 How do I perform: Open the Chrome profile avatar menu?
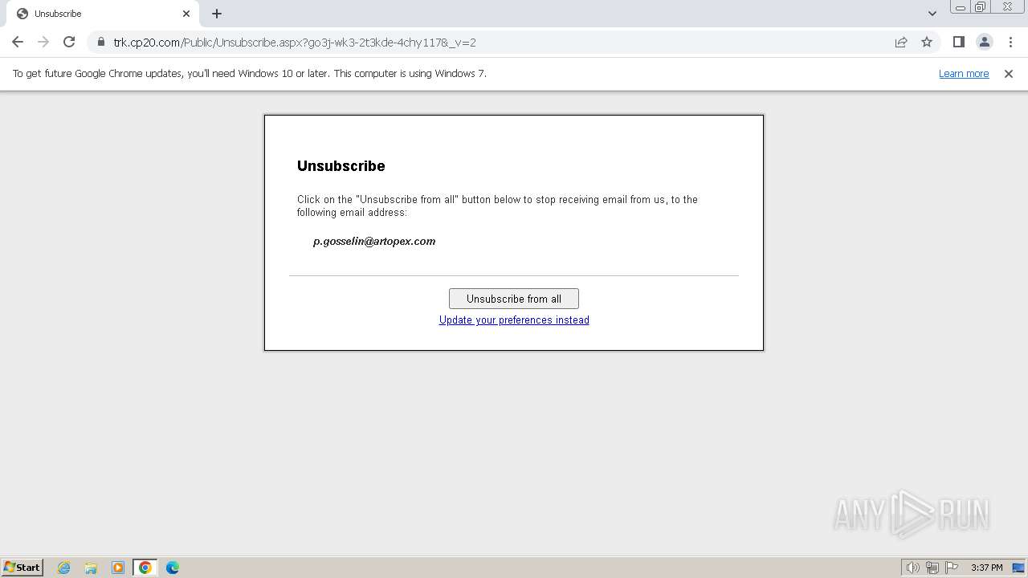click(984, 42)
